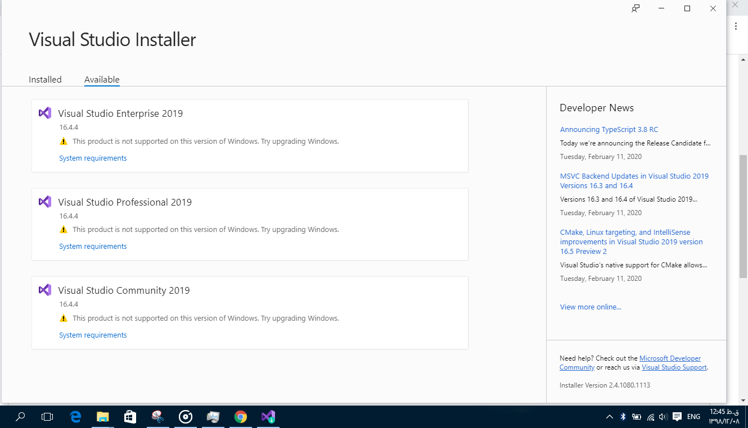This screenshot has height=428, width=748.
Task: Open File Explorer from the taskbar
Action: click(102, 417)
